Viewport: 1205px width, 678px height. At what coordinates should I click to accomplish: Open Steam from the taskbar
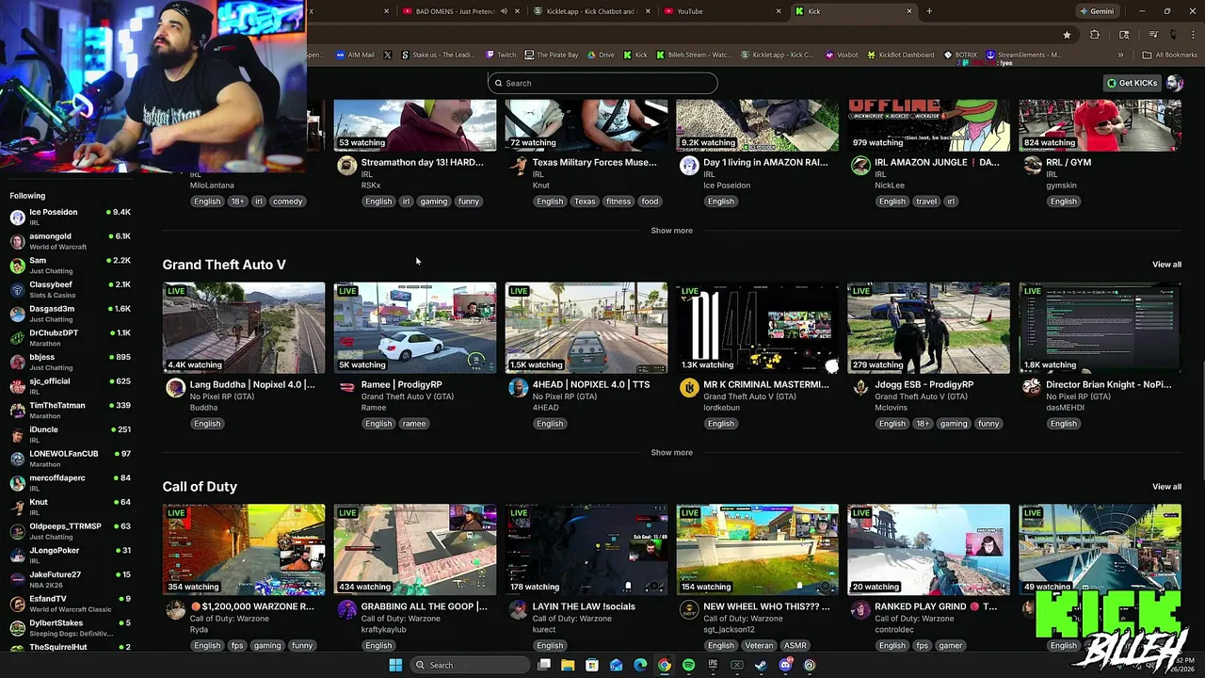(761, 665)
